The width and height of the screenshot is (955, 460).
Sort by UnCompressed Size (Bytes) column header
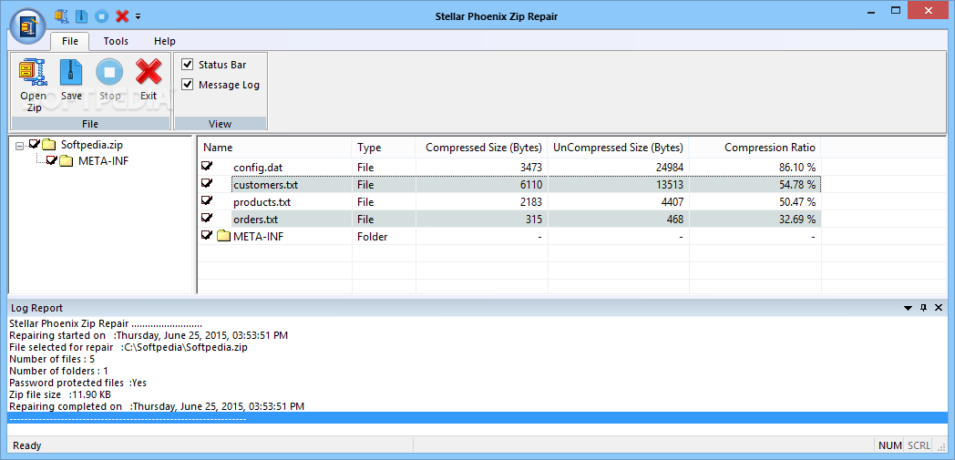pyautogui.click(x=618, y=148)
